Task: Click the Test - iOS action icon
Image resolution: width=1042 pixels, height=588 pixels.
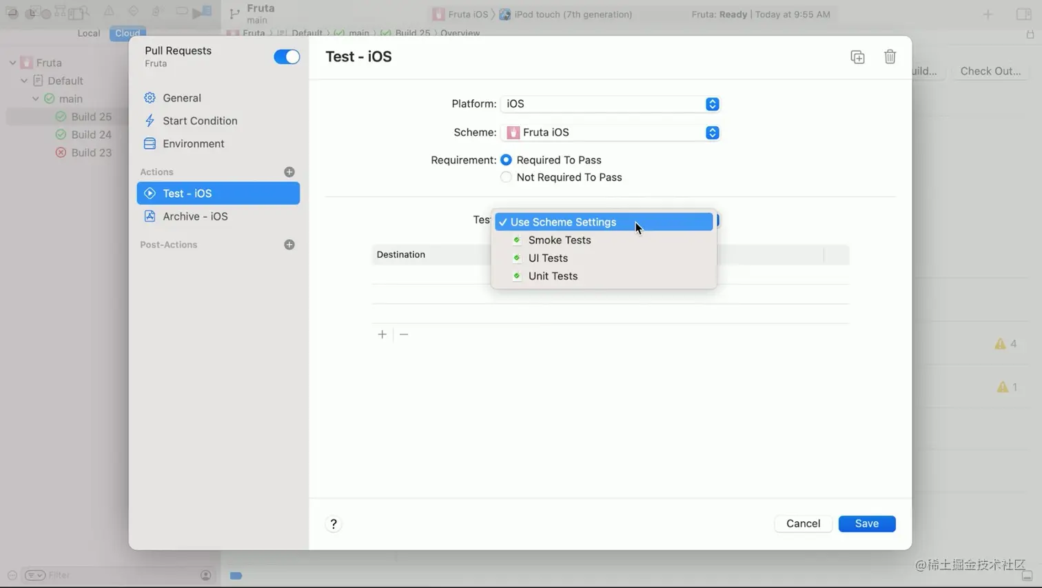Action: (x=150, y=194)
